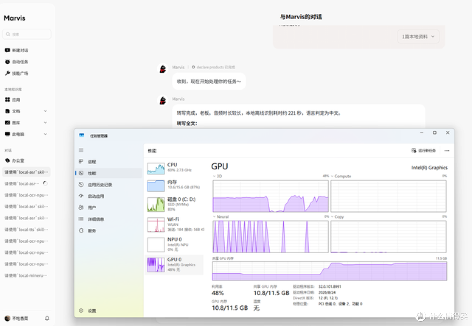Select the NPU 0 performance item
The image size is (472, 326).
click(x=174, y=244)
